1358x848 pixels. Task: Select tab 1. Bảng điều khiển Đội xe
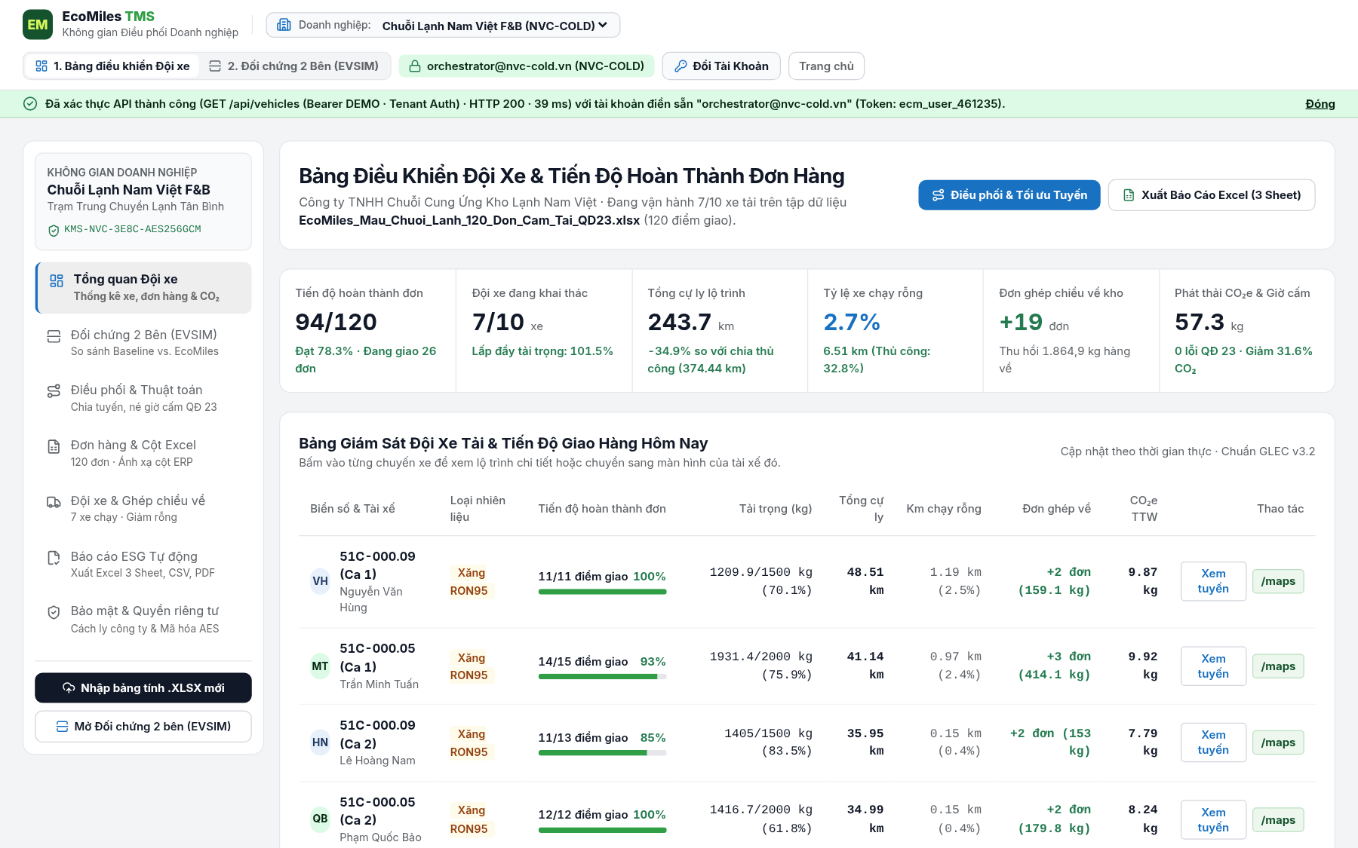tap(113, 66)
